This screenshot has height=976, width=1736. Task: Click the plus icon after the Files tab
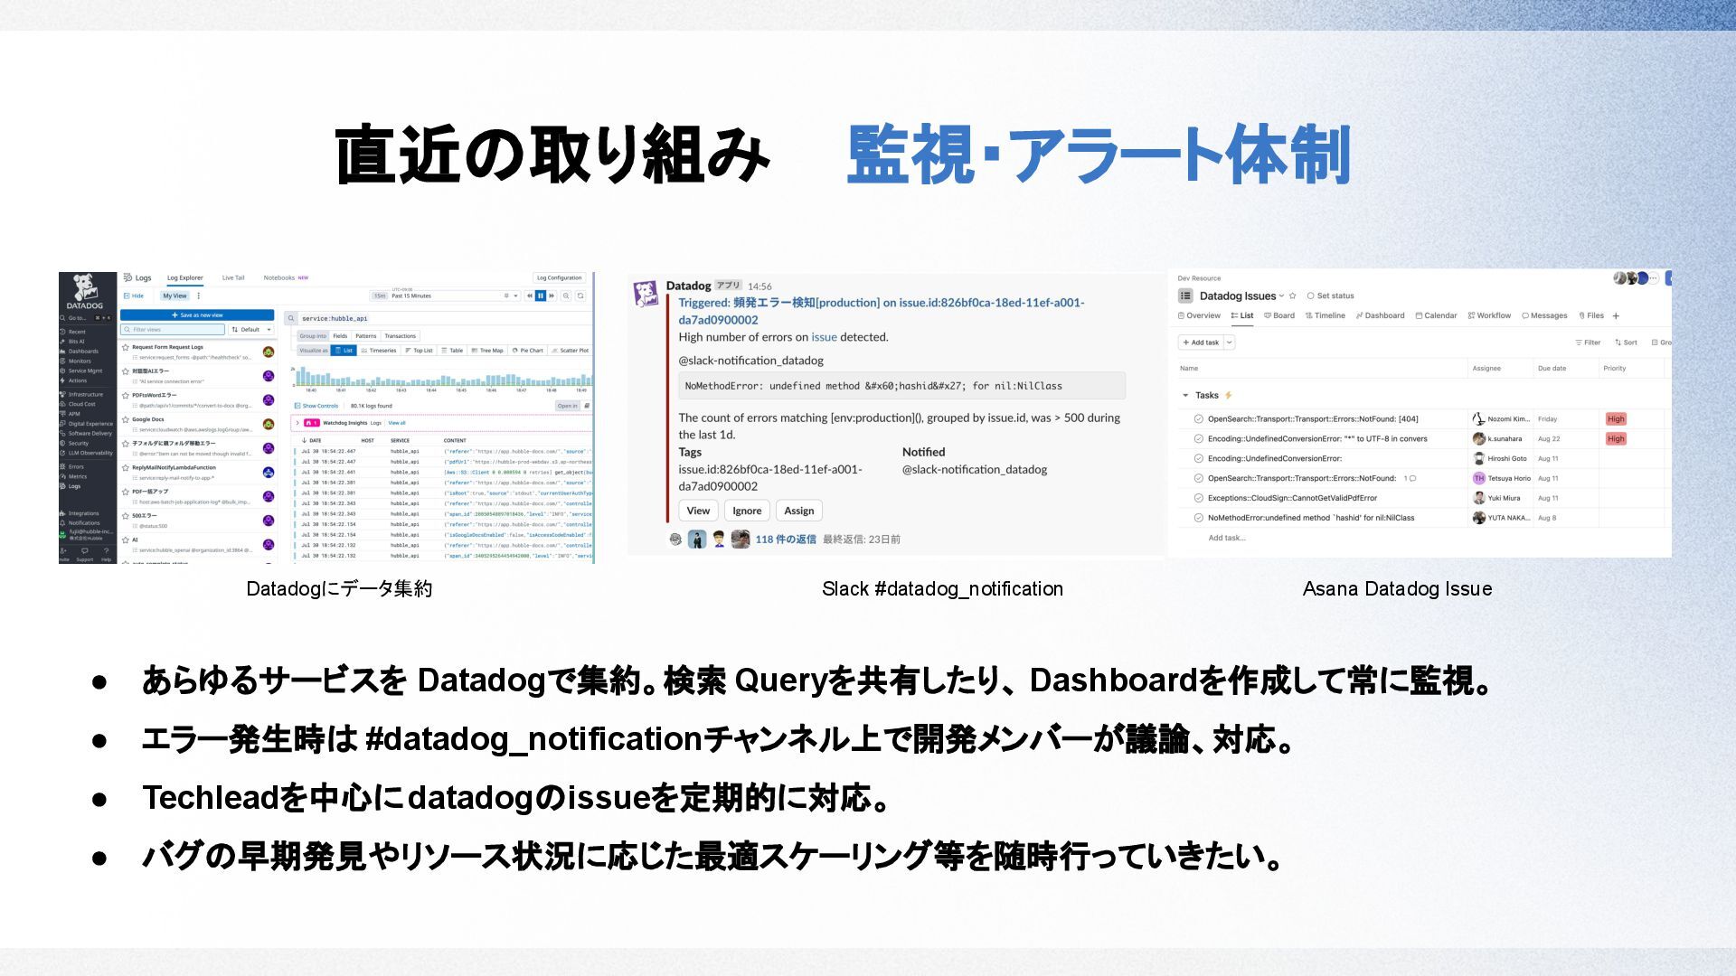(x=1616, y=315)
